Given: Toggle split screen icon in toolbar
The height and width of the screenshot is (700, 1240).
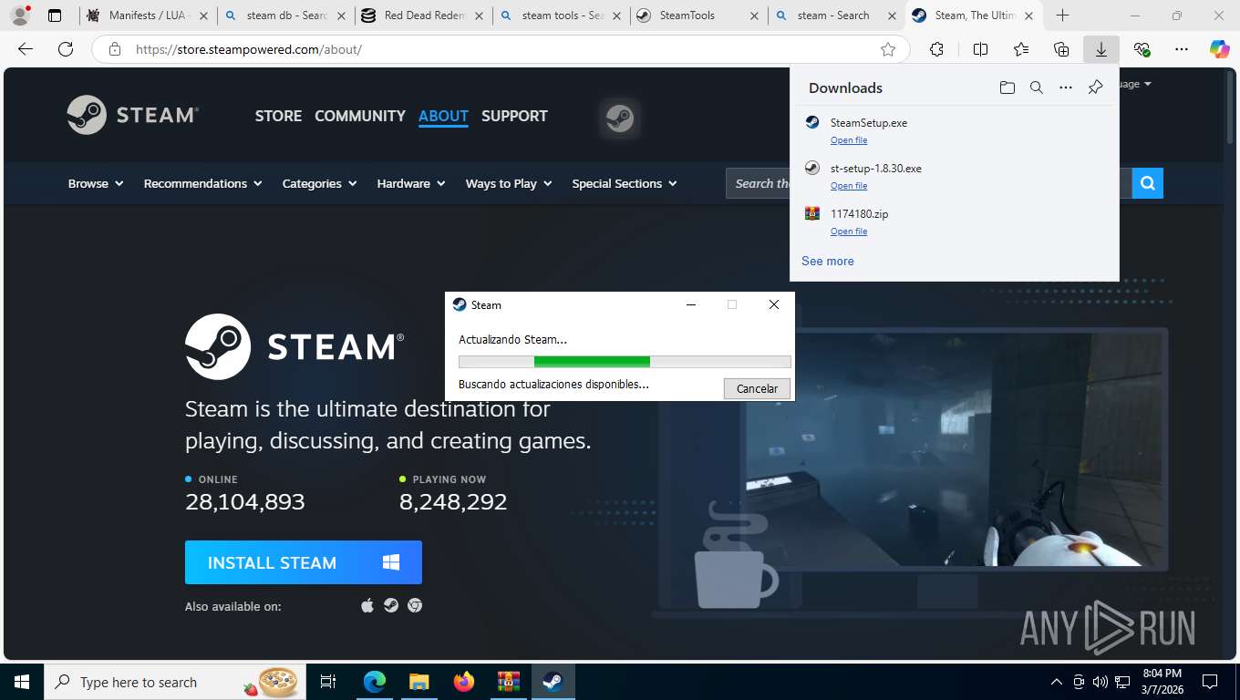Looking at the screenshot, I should 980,49.
